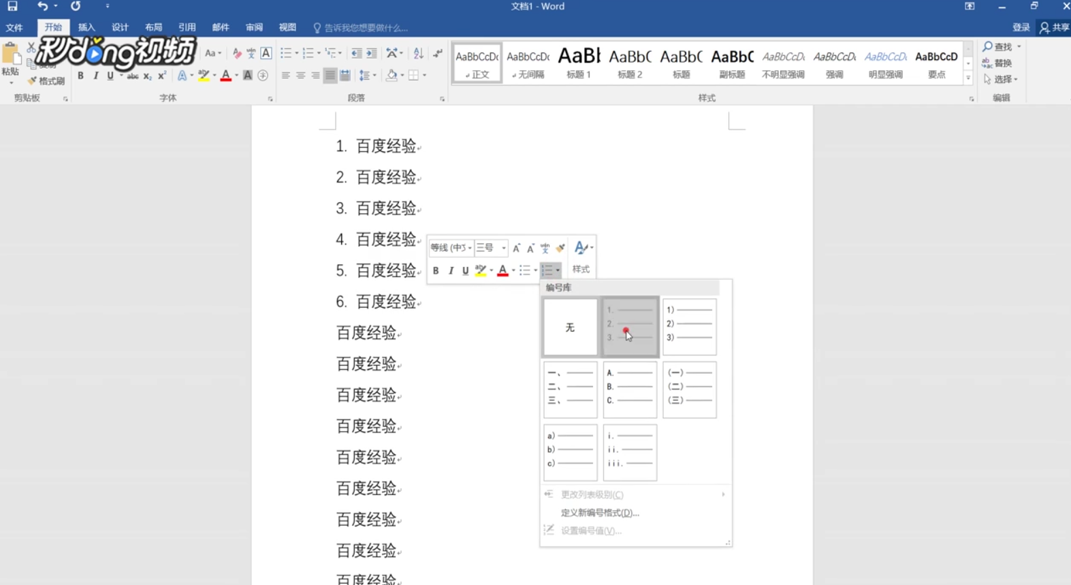Toggle Justify alignment in the ribbon

tap(330, 76)
